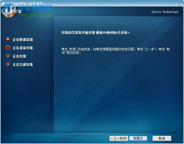184x144 pixels.
Task: Click the 正在准备安装 step indicator icon
Action: tap(8, 48)
